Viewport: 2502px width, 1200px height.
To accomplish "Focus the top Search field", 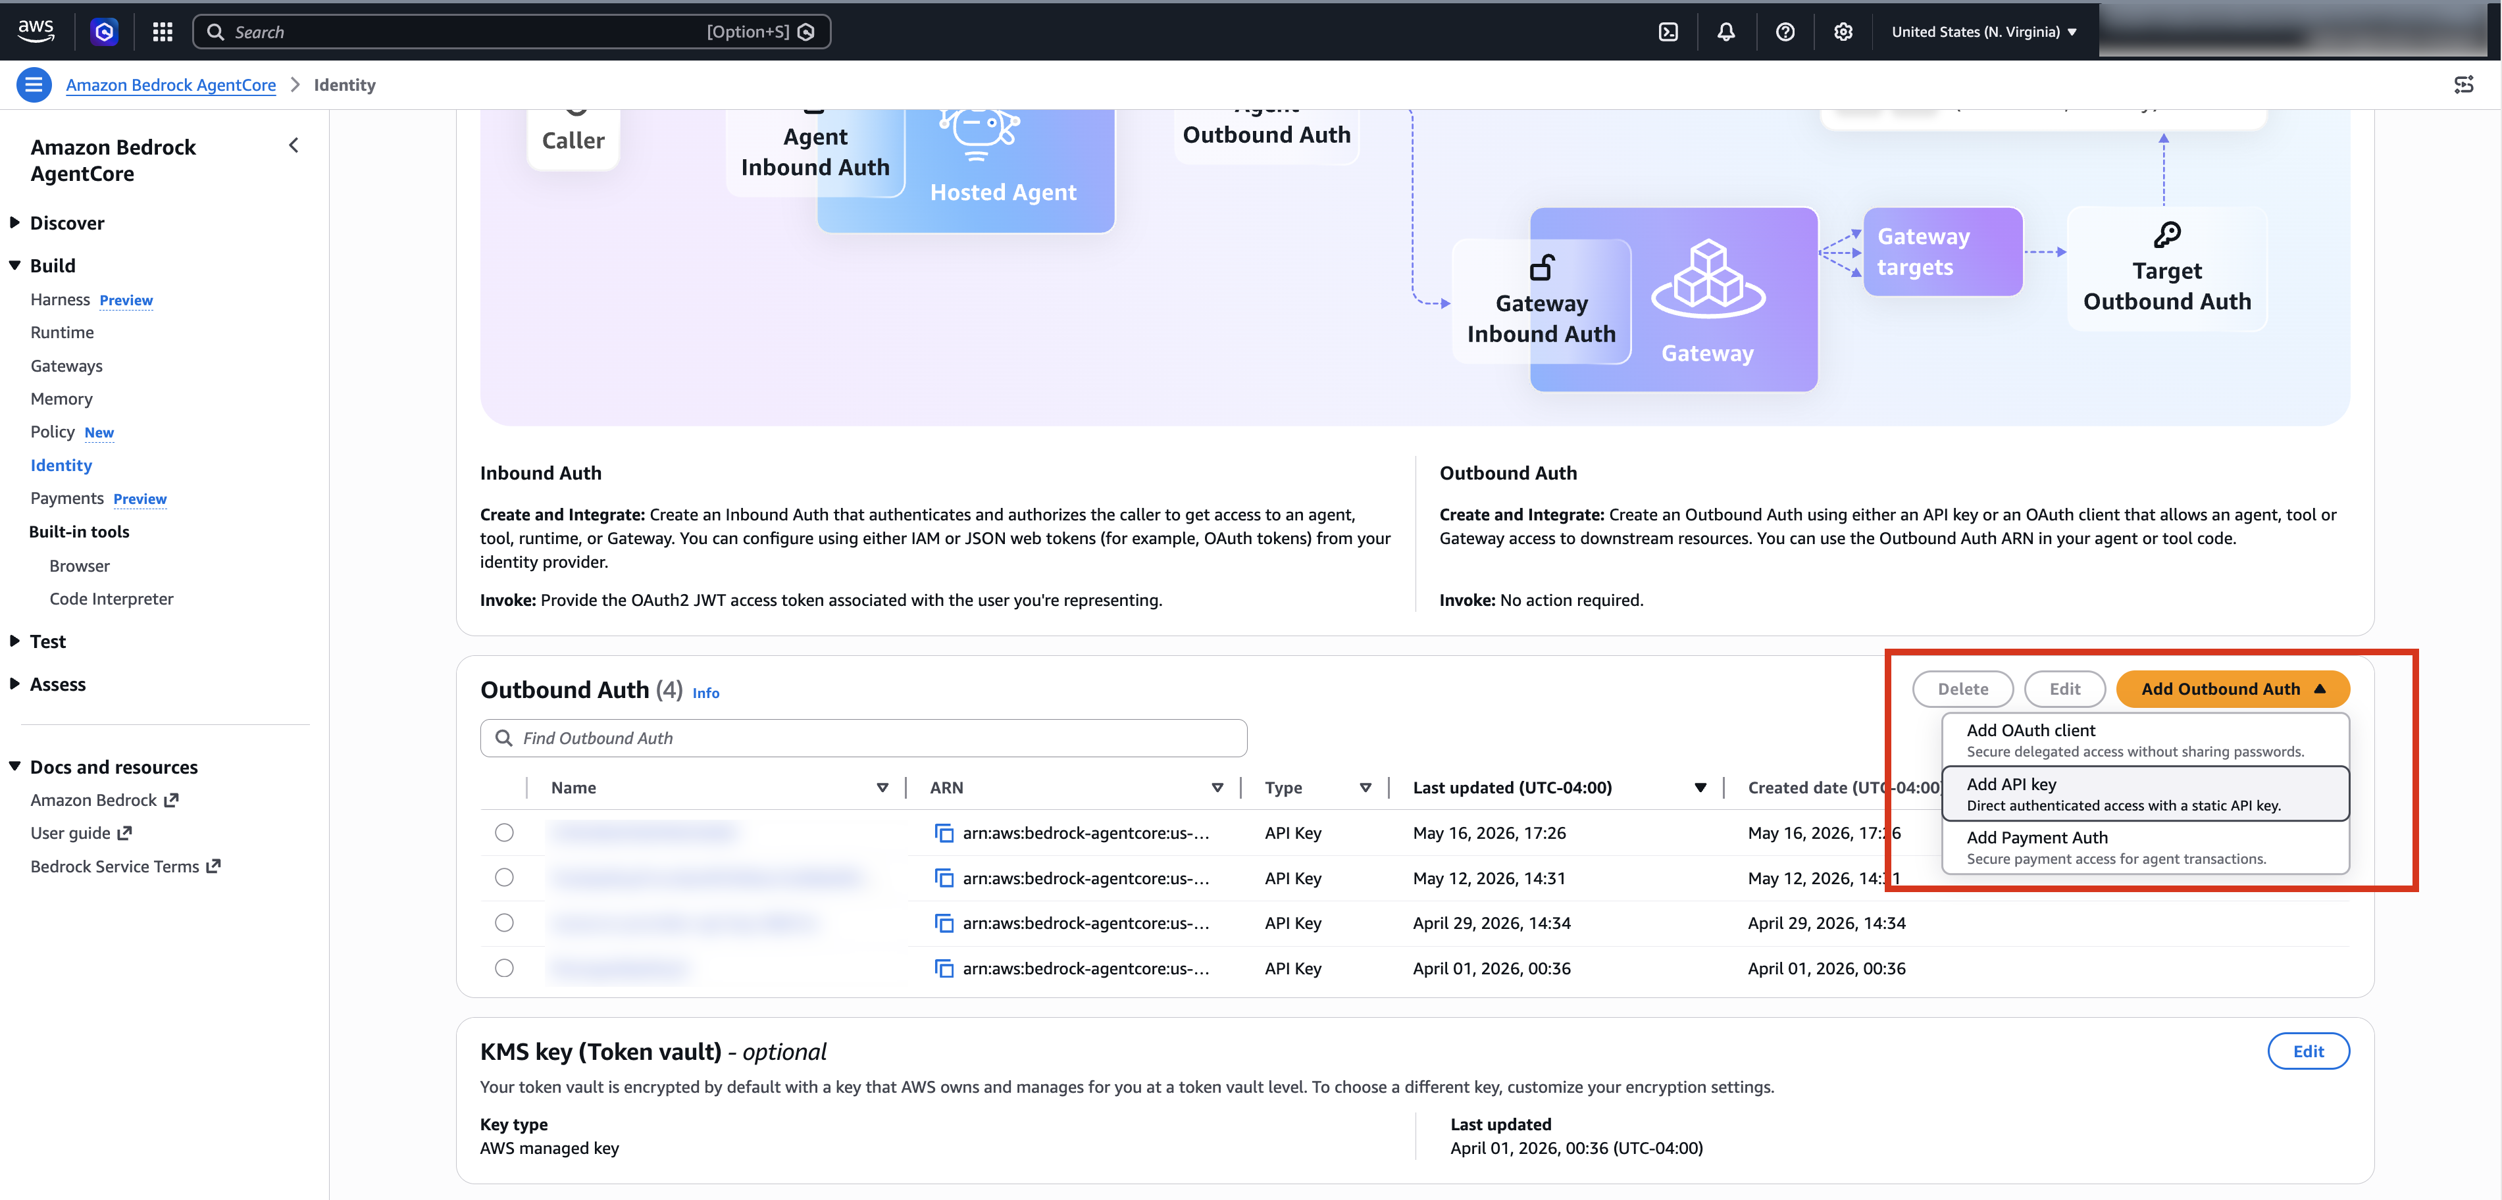I will 511,32.
